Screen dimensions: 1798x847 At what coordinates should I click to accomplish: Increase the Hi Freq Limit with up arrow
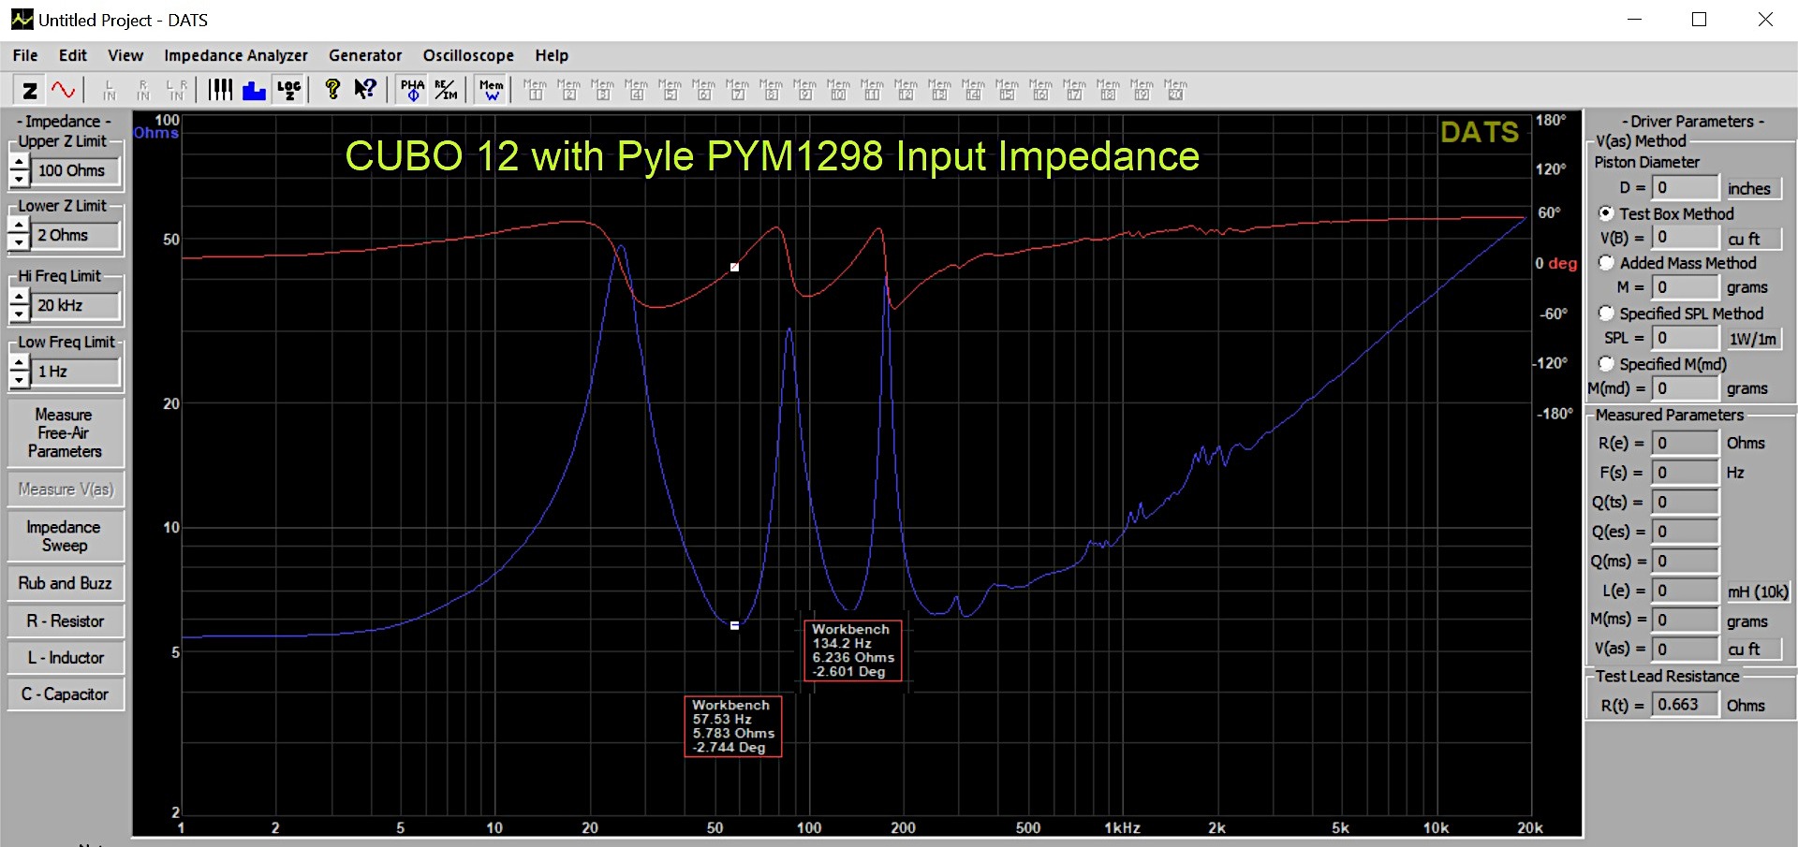tap(19, 298)
